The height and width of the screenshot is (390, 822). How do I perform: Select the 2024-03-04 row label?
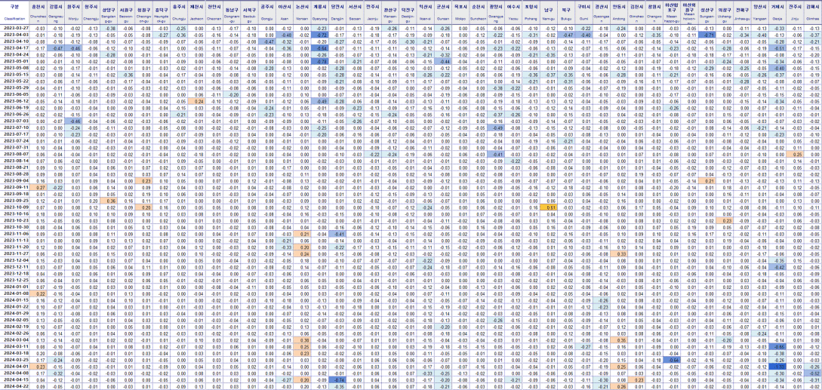pyautogui.click(x=14, y=340)
